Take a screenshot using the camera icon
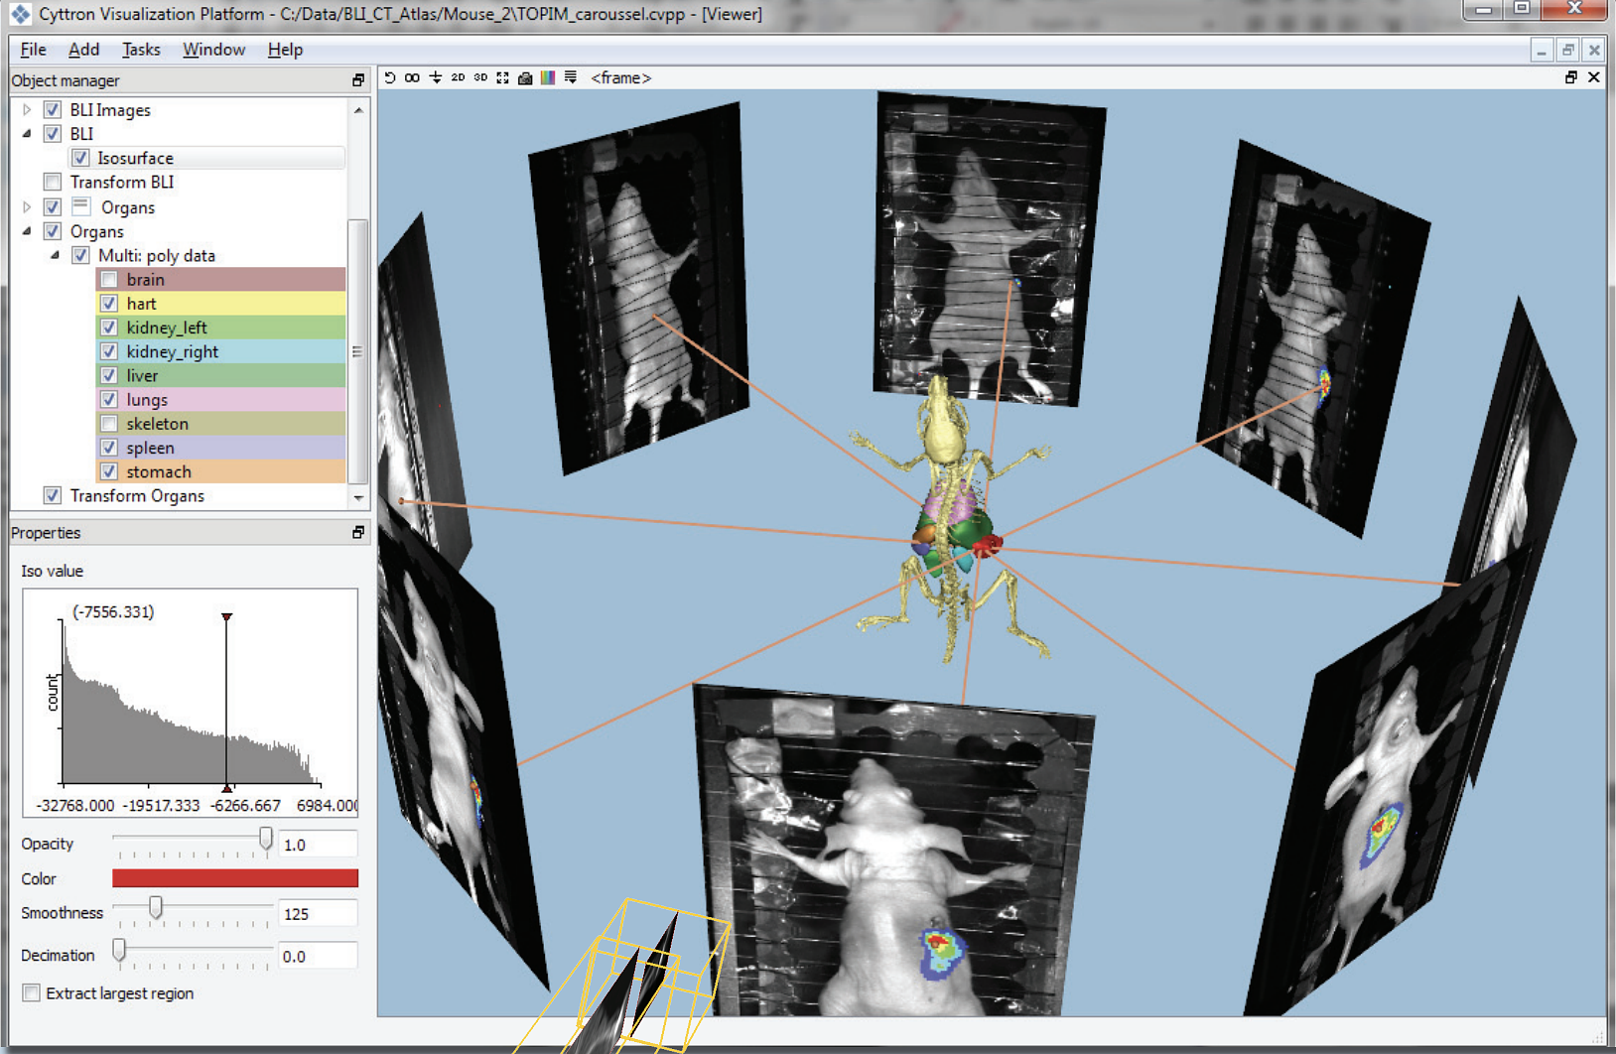 click(x=525, y=77)
